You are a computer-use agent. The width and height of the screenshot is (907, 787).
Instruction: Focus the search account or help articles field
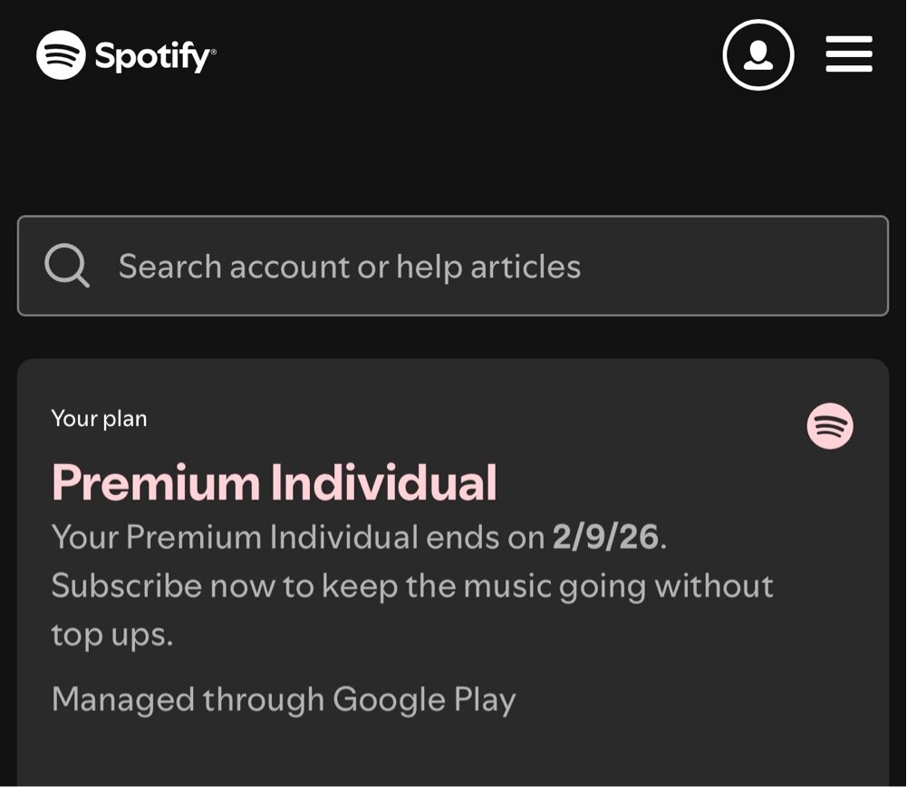click(453, 266)
